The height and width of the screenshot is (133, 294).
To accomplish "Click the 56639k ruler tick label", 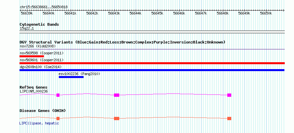I will pos(27,13).
